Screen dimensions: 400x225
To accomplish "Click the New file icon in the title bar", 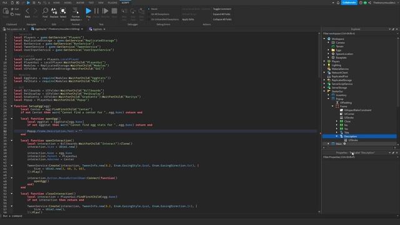I will 12,2.
